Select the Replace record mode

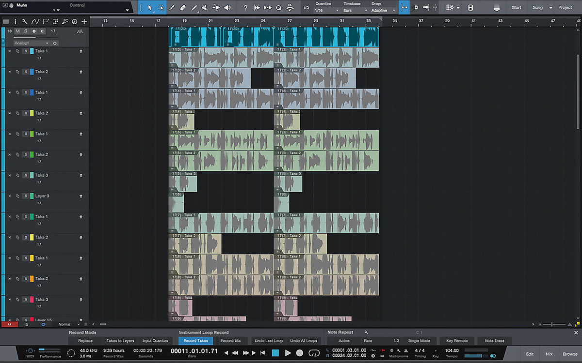click(x=85, y=341)
